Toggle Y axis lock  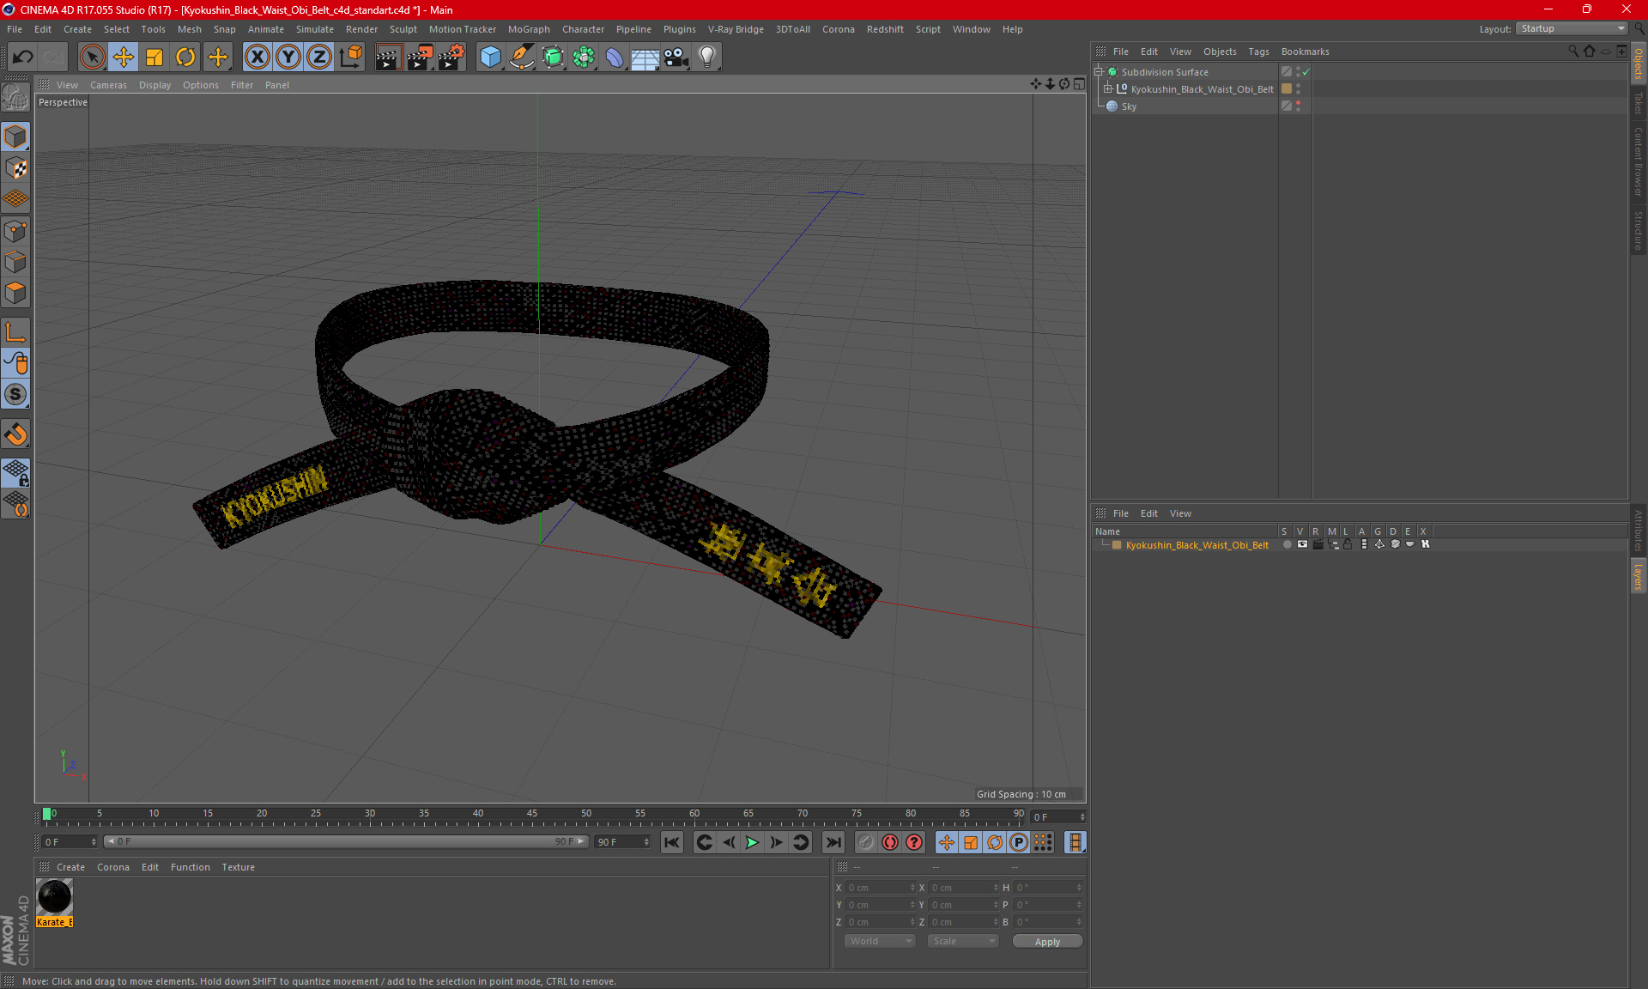288,58
